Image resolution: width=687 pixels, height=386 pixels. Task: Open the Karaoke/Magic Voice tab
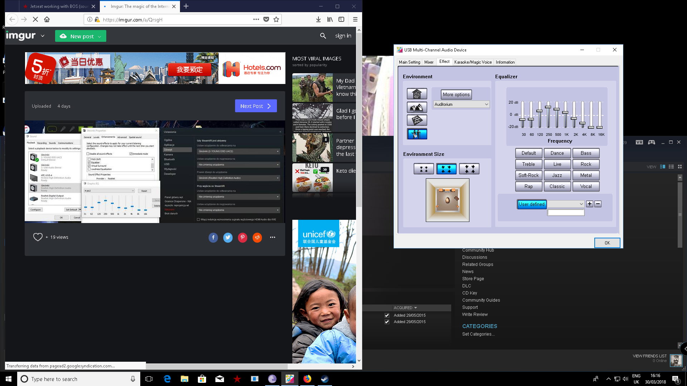(x=473, y=62)
